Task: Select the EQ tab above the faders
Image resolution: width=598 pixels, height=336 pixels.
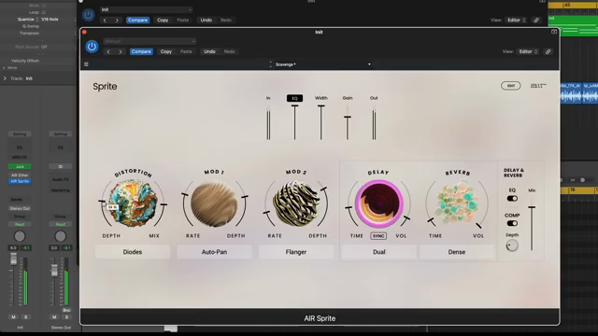Action: [x=294, y=98]
